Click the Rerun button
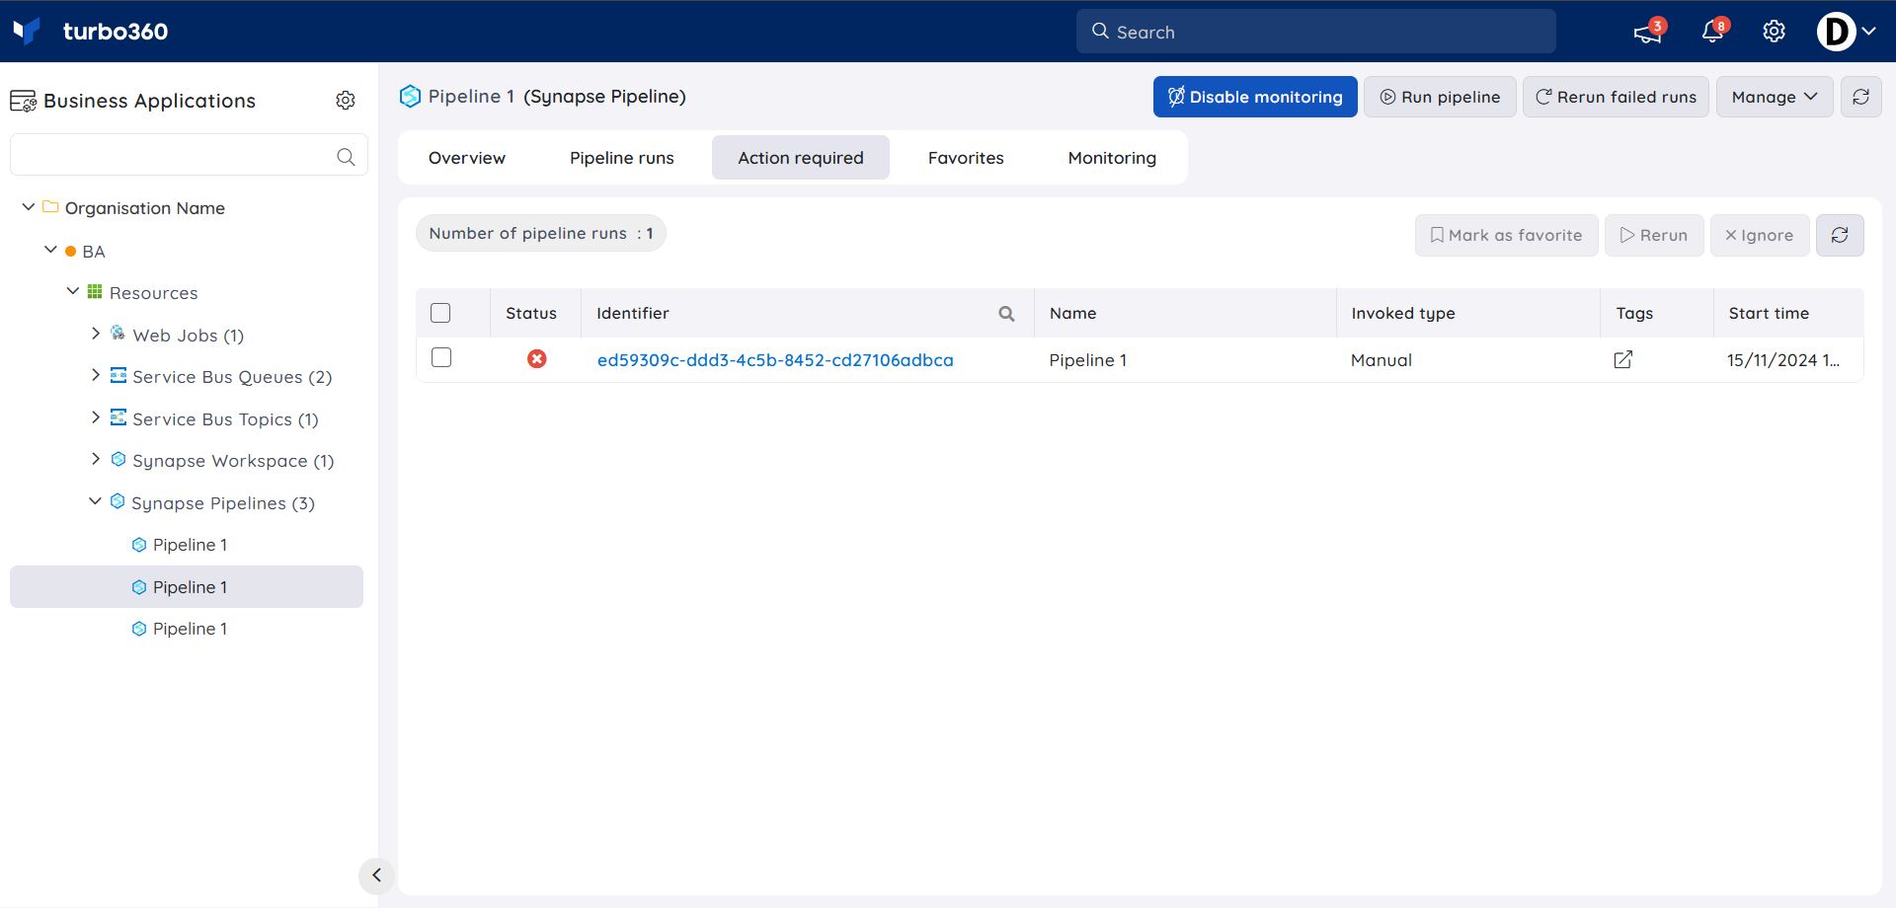The image size is (1896, 908). click(x=1653, y=235)
